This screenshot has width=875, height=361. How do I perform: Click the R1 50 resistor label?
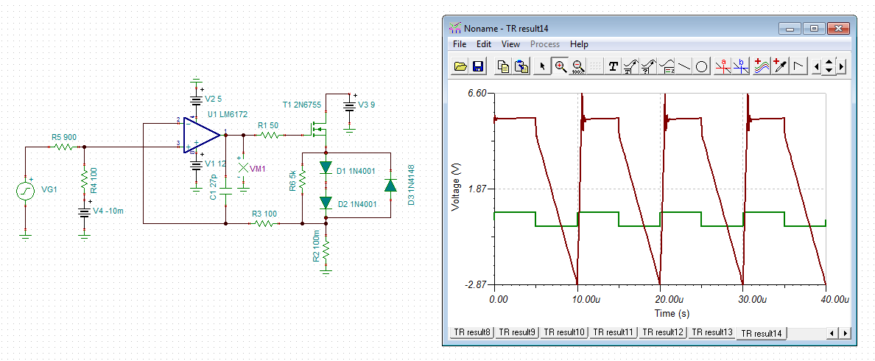tap(268, 126)
